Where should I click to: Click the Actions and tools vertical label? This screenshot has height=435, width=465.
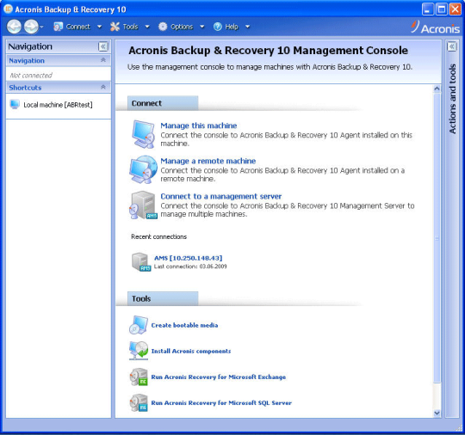tap(452, 99)
